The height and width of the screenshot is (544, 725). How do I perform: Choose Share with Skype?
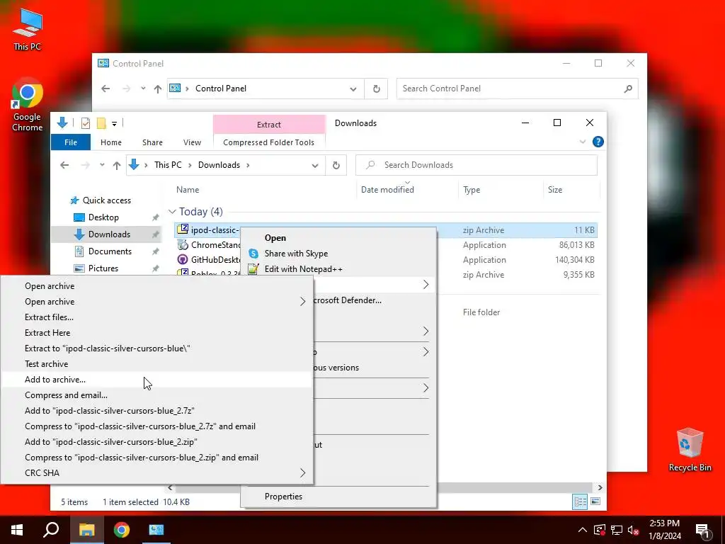click(296, 254)
